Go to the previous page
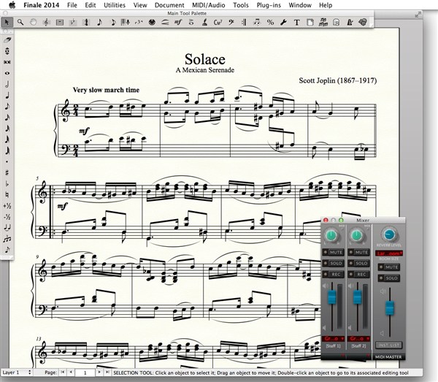This screenshot has height=382, width=438. tap(71, 373)
